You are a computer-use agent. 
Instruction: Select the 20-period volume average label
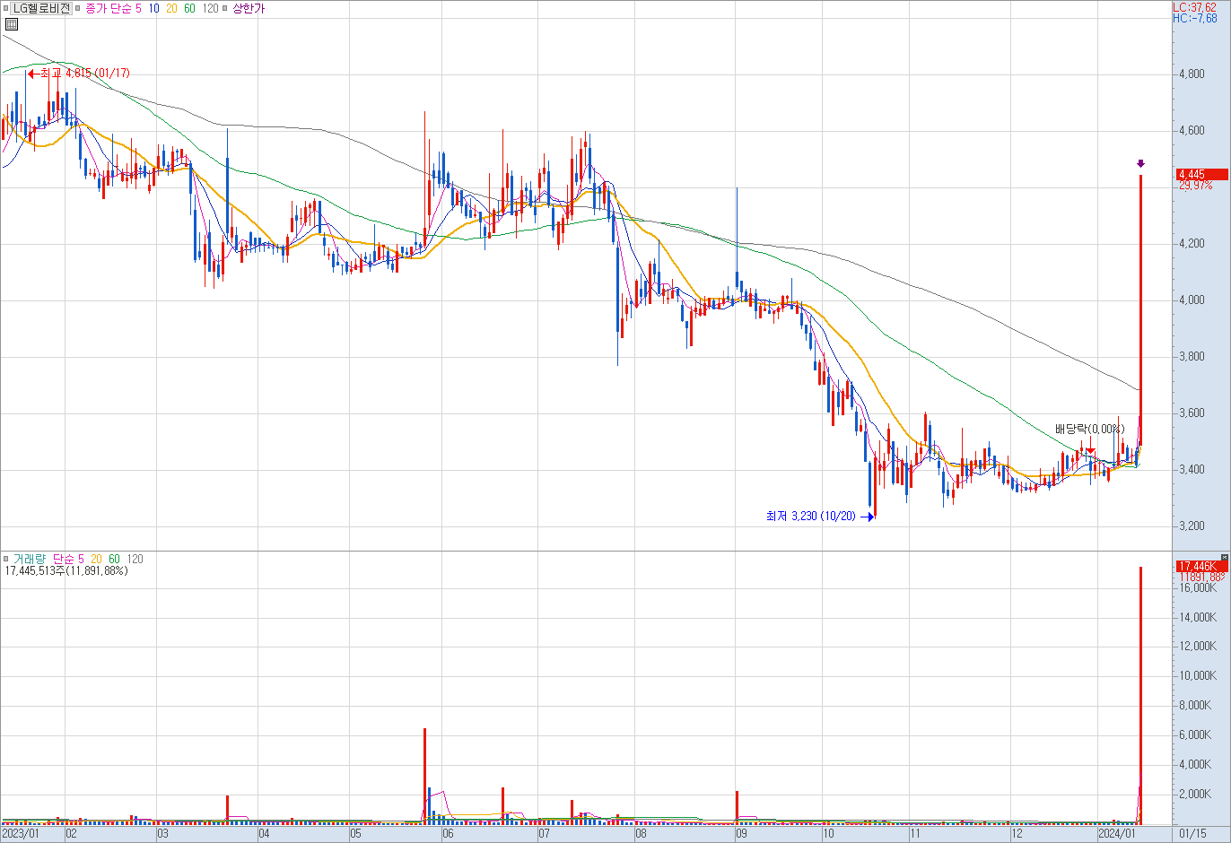coord(96,559)
